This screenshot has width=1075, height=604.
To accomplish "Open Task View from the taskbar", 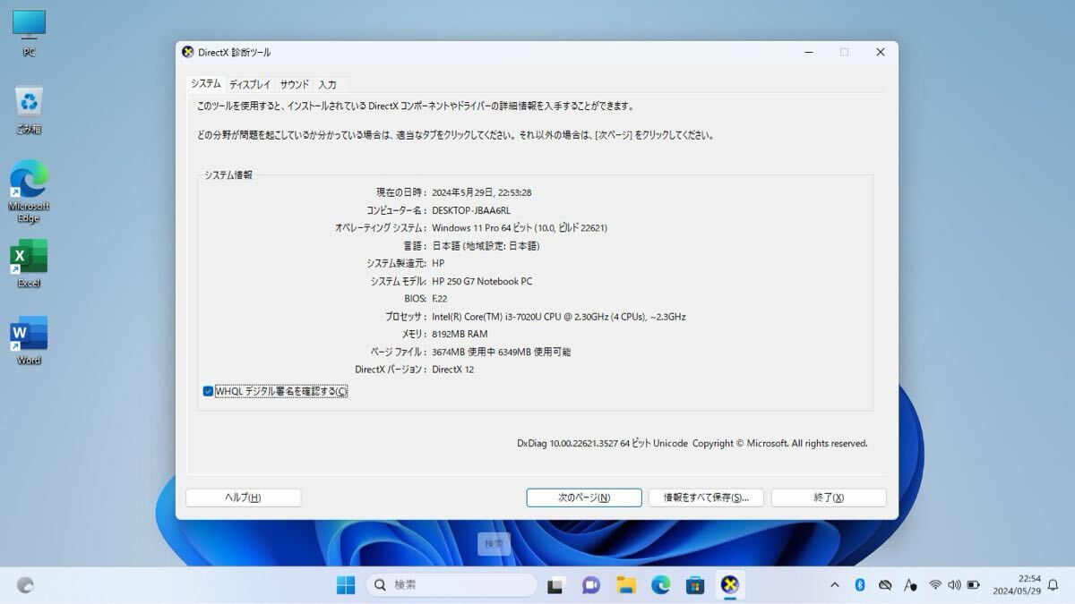I will point(556,585).
